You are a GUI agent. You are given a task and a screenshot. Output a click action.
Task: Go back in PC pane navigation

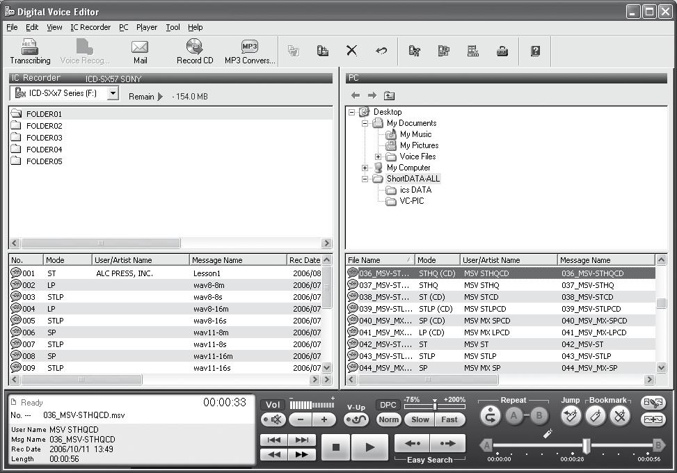pyautogui.click(x=356, y=95)
